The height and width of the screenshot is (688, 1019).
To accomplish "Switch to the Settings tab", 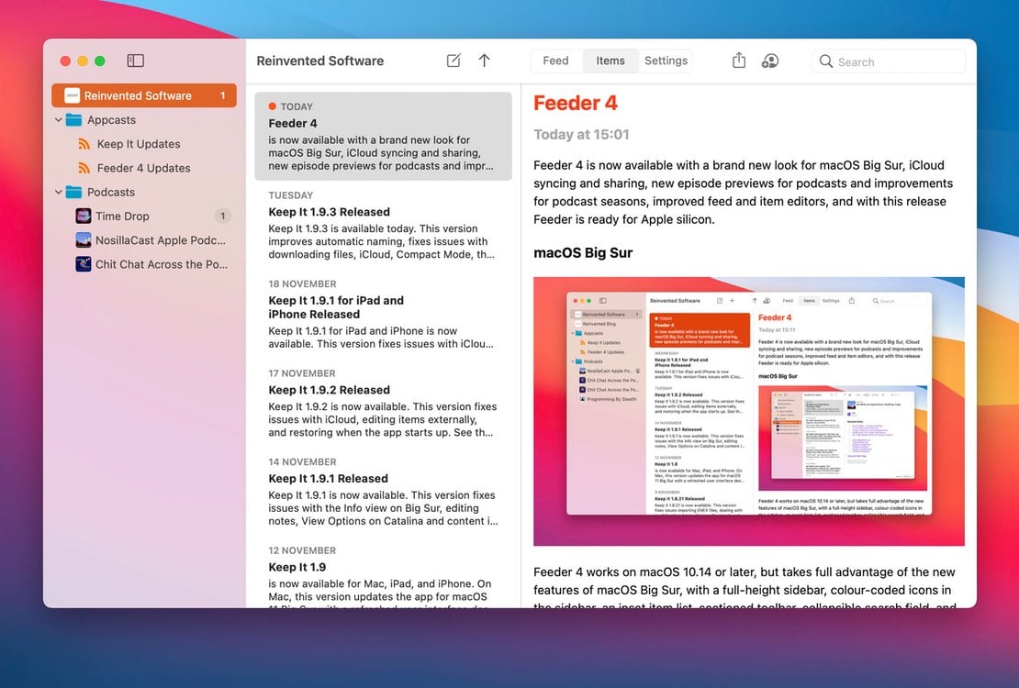I will coord(666,61).
